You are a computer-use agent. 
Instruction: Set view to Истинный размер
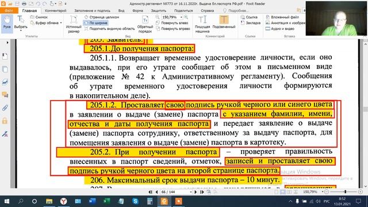(x=74, y=24)
